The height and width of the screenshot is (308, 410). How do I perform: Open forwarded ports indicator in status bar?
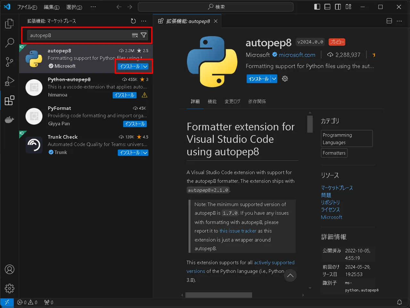49,302
